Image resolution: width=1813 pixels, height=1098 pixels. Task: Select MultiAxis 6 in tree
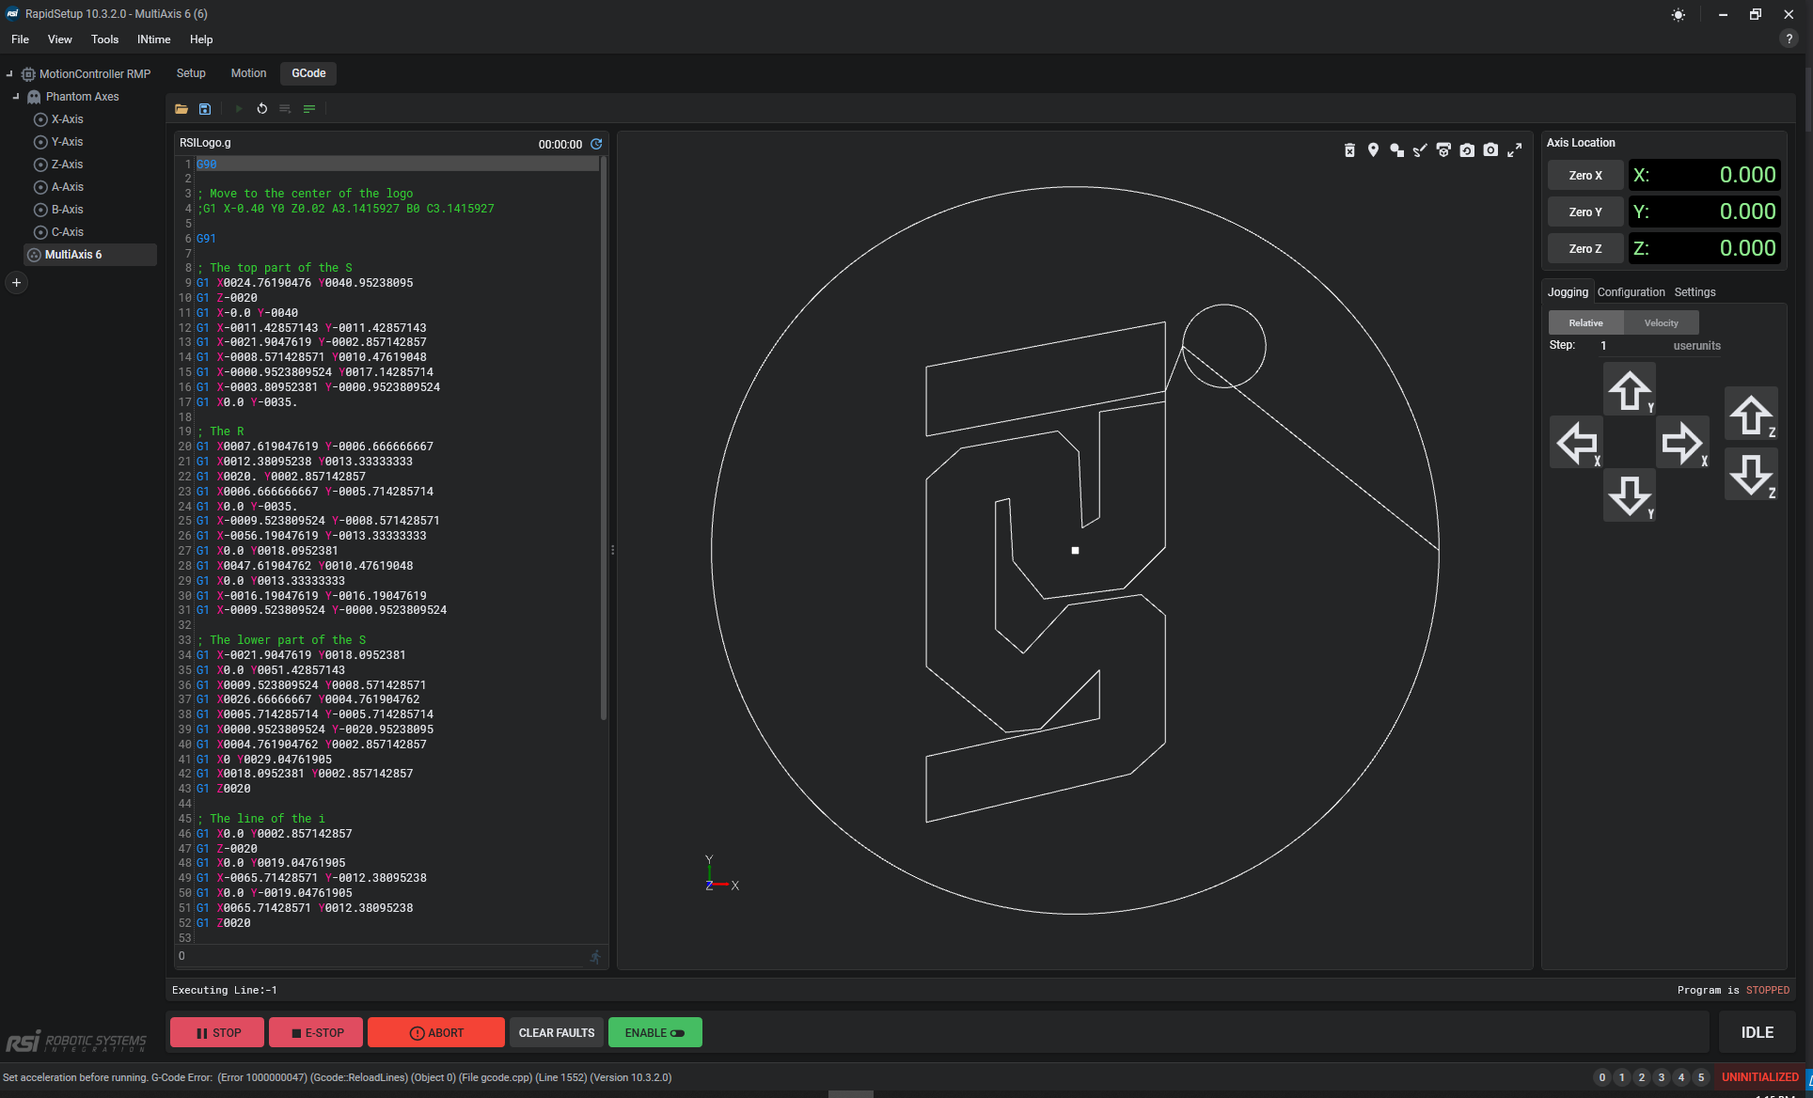(x=90, y=255)
